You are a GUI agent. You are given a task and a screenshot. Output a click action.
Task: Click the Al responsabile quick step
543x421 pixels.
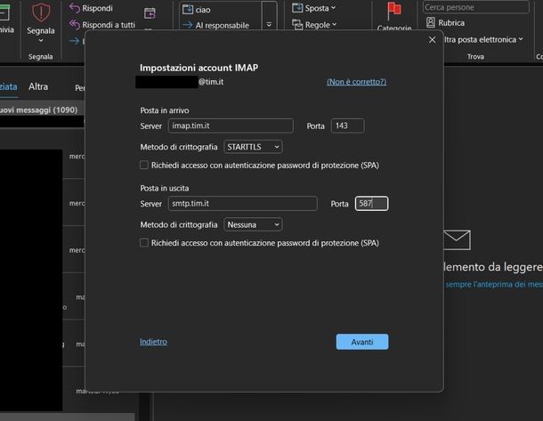click(x=215, y=25)
